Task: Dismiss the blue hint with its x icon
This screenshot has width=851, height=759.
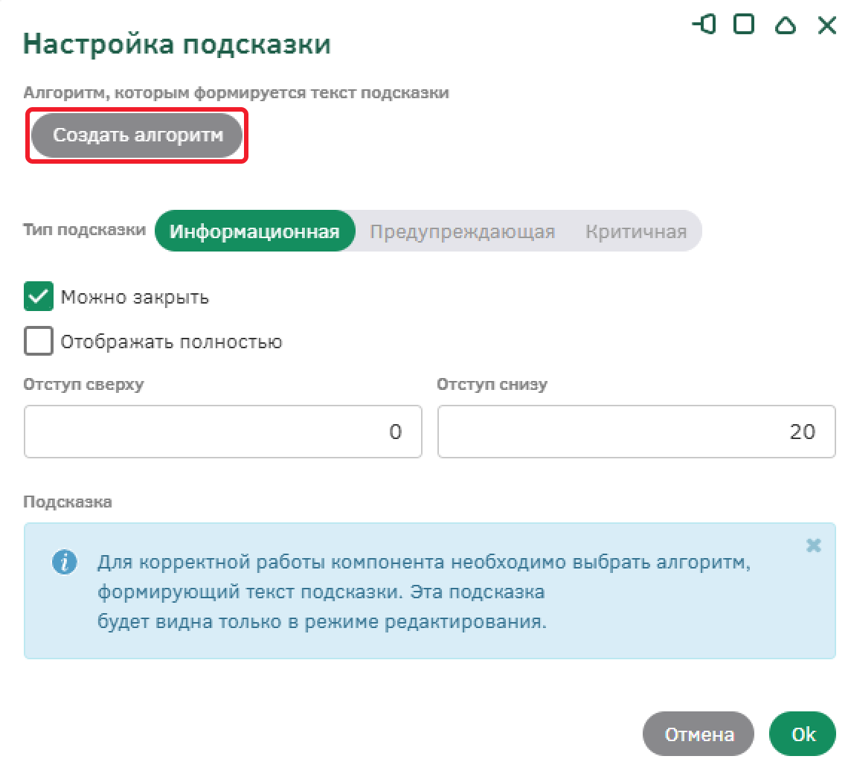Action: pos(814,546)
